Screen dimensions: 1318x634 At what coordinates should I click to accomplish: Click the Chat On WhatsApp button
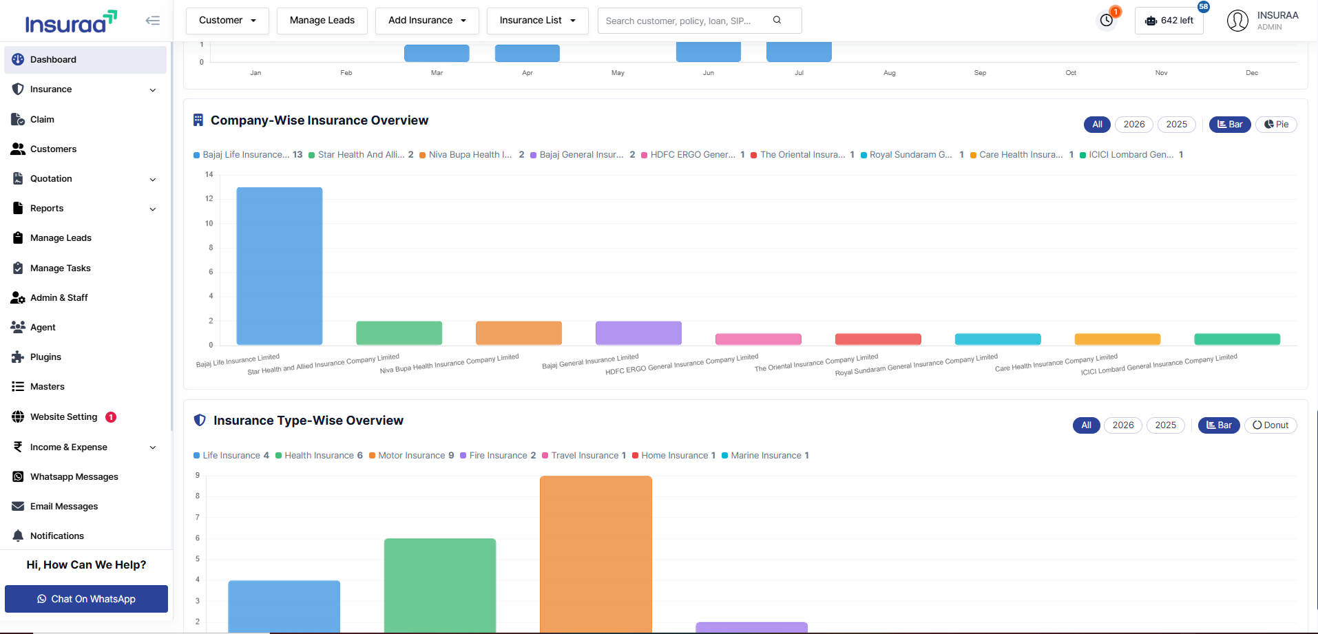pyautogui.click(x=86, y=599)
